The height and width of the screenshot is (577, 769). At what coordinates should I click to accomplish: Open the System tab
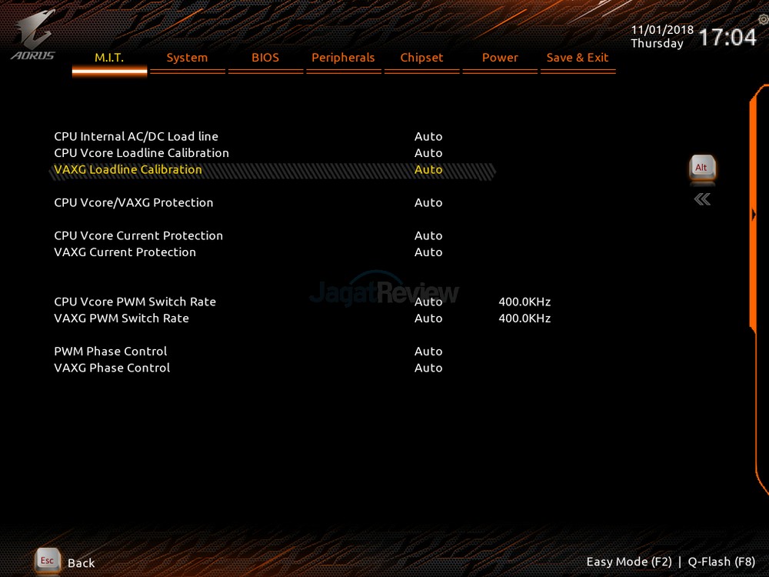(x=187, y=58)
